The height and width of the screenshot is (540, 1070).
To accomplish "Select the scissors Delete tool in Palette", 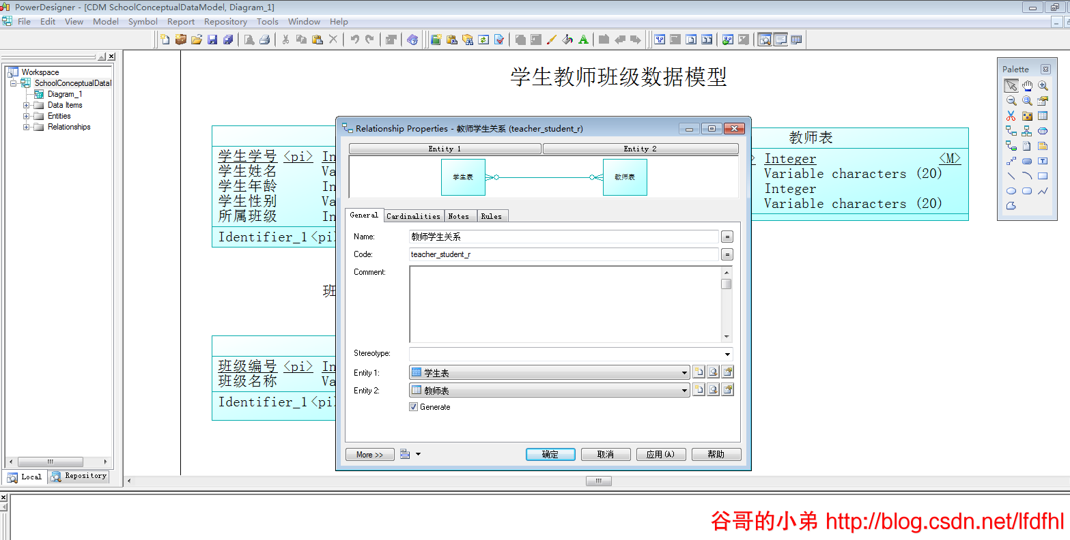I will [x=1011, y=116].
